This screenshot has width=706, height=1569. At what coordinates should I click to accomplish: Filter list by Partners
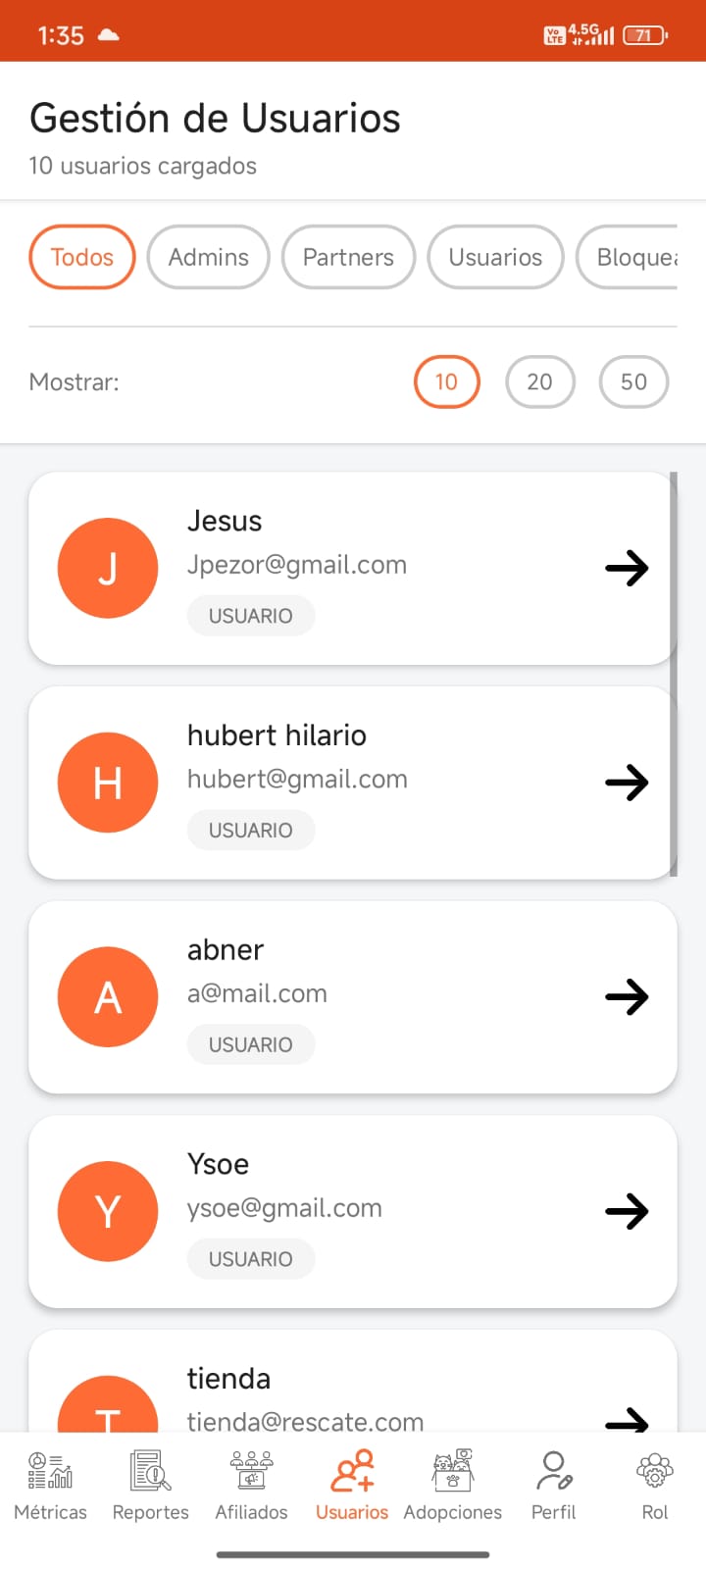pyautogui.click(x=348, y=257)
